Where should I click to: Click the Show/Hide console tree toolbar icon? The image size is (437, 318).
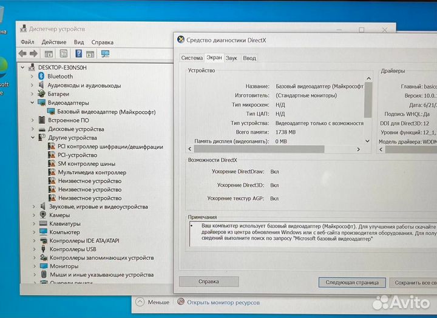[x=49, y=53]
